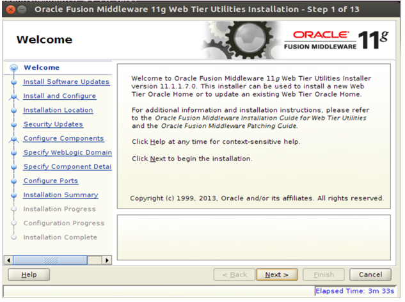Screen dimensions: 405x302
Task: Click the Welcome step bullet icon
Action: 13,68
